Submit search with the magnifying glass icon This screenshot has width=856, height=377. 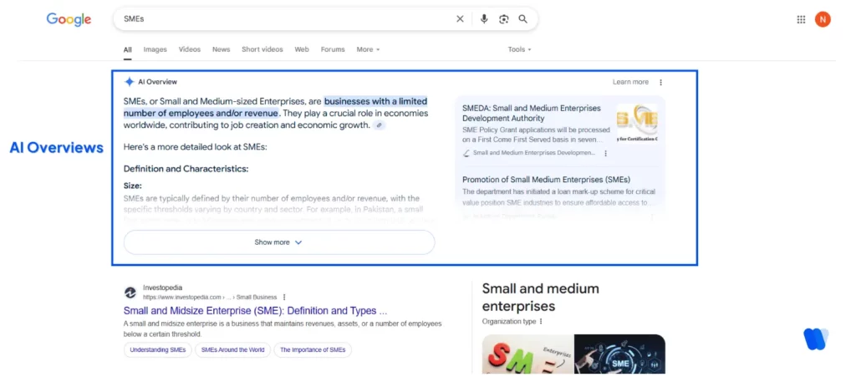[x=523, y=19]
